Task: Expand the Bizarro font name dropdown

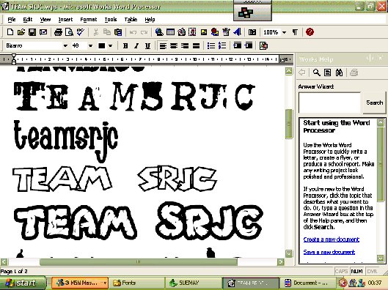Action: [65, 45]
